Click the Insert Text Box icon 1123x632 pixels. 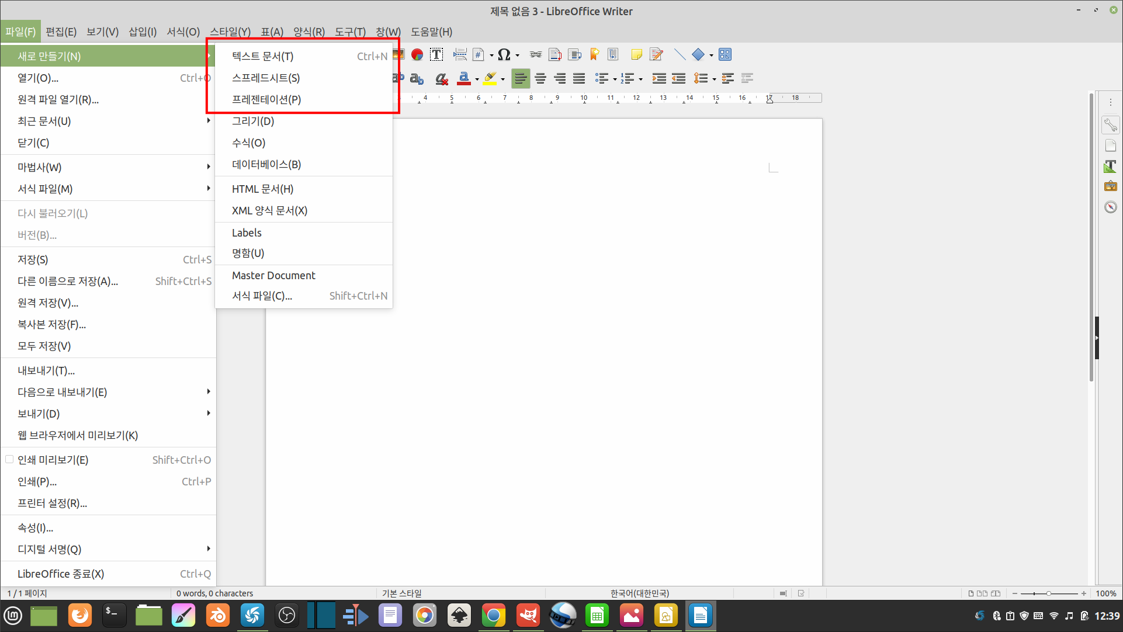(436, 55)
